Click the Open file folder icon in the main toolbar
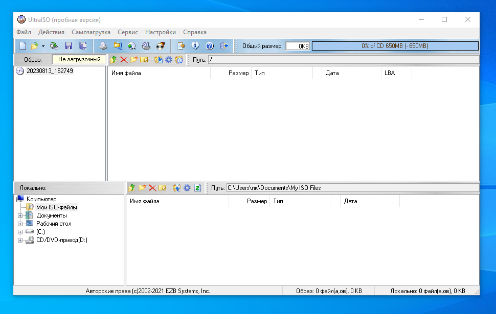The height and width of the screenshot is (314, 496). [x=34, y=46]
